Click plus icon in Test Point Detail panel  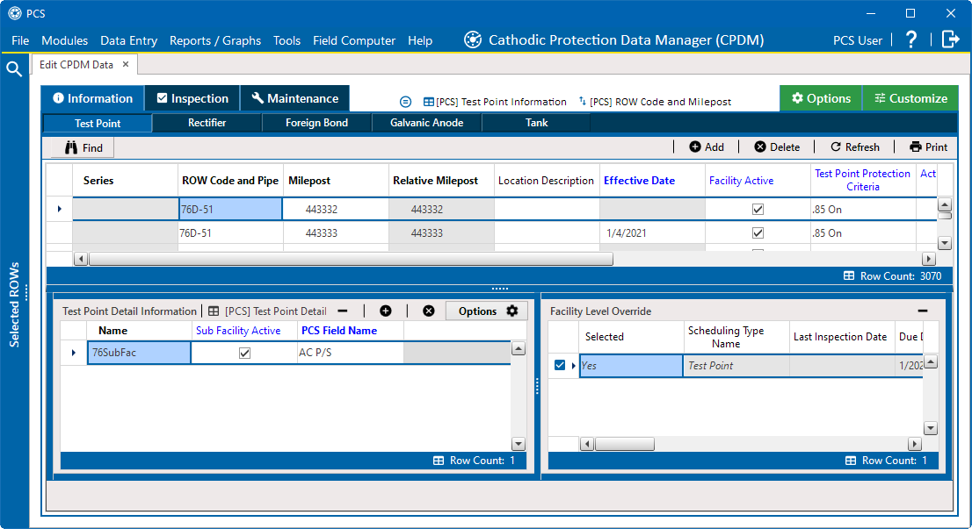coord(385,311)
